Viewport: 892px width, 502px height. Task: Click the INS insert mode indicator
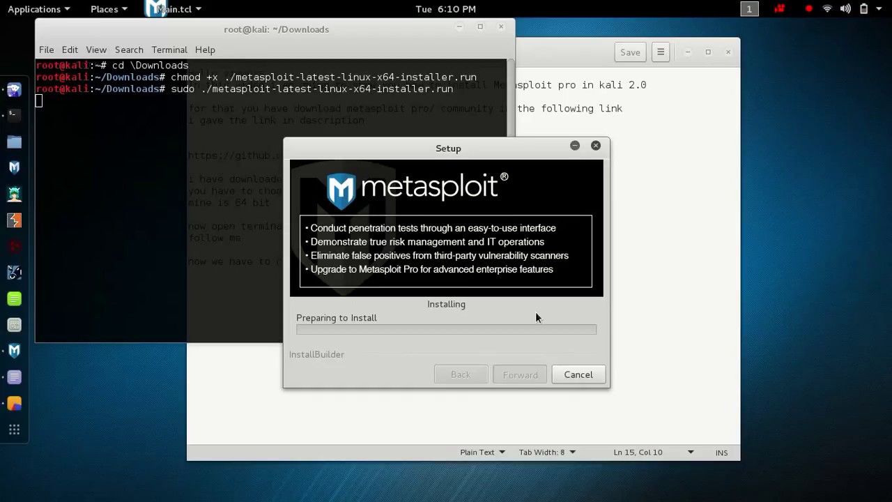click(x=721, y=452)
